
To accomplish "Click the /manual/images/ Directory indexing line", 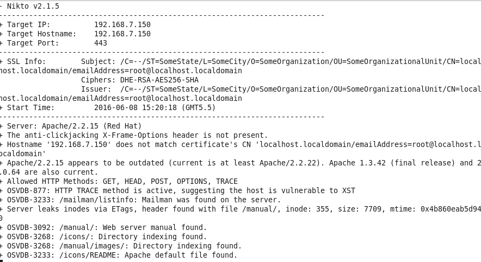I will coord(121,246).
